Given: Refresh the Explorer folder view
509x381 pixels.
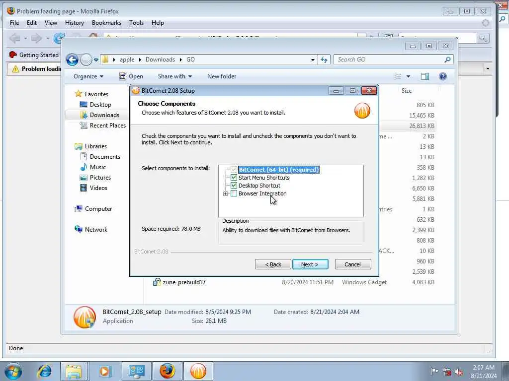Looking at the screenshot, I should pos(324,60).
